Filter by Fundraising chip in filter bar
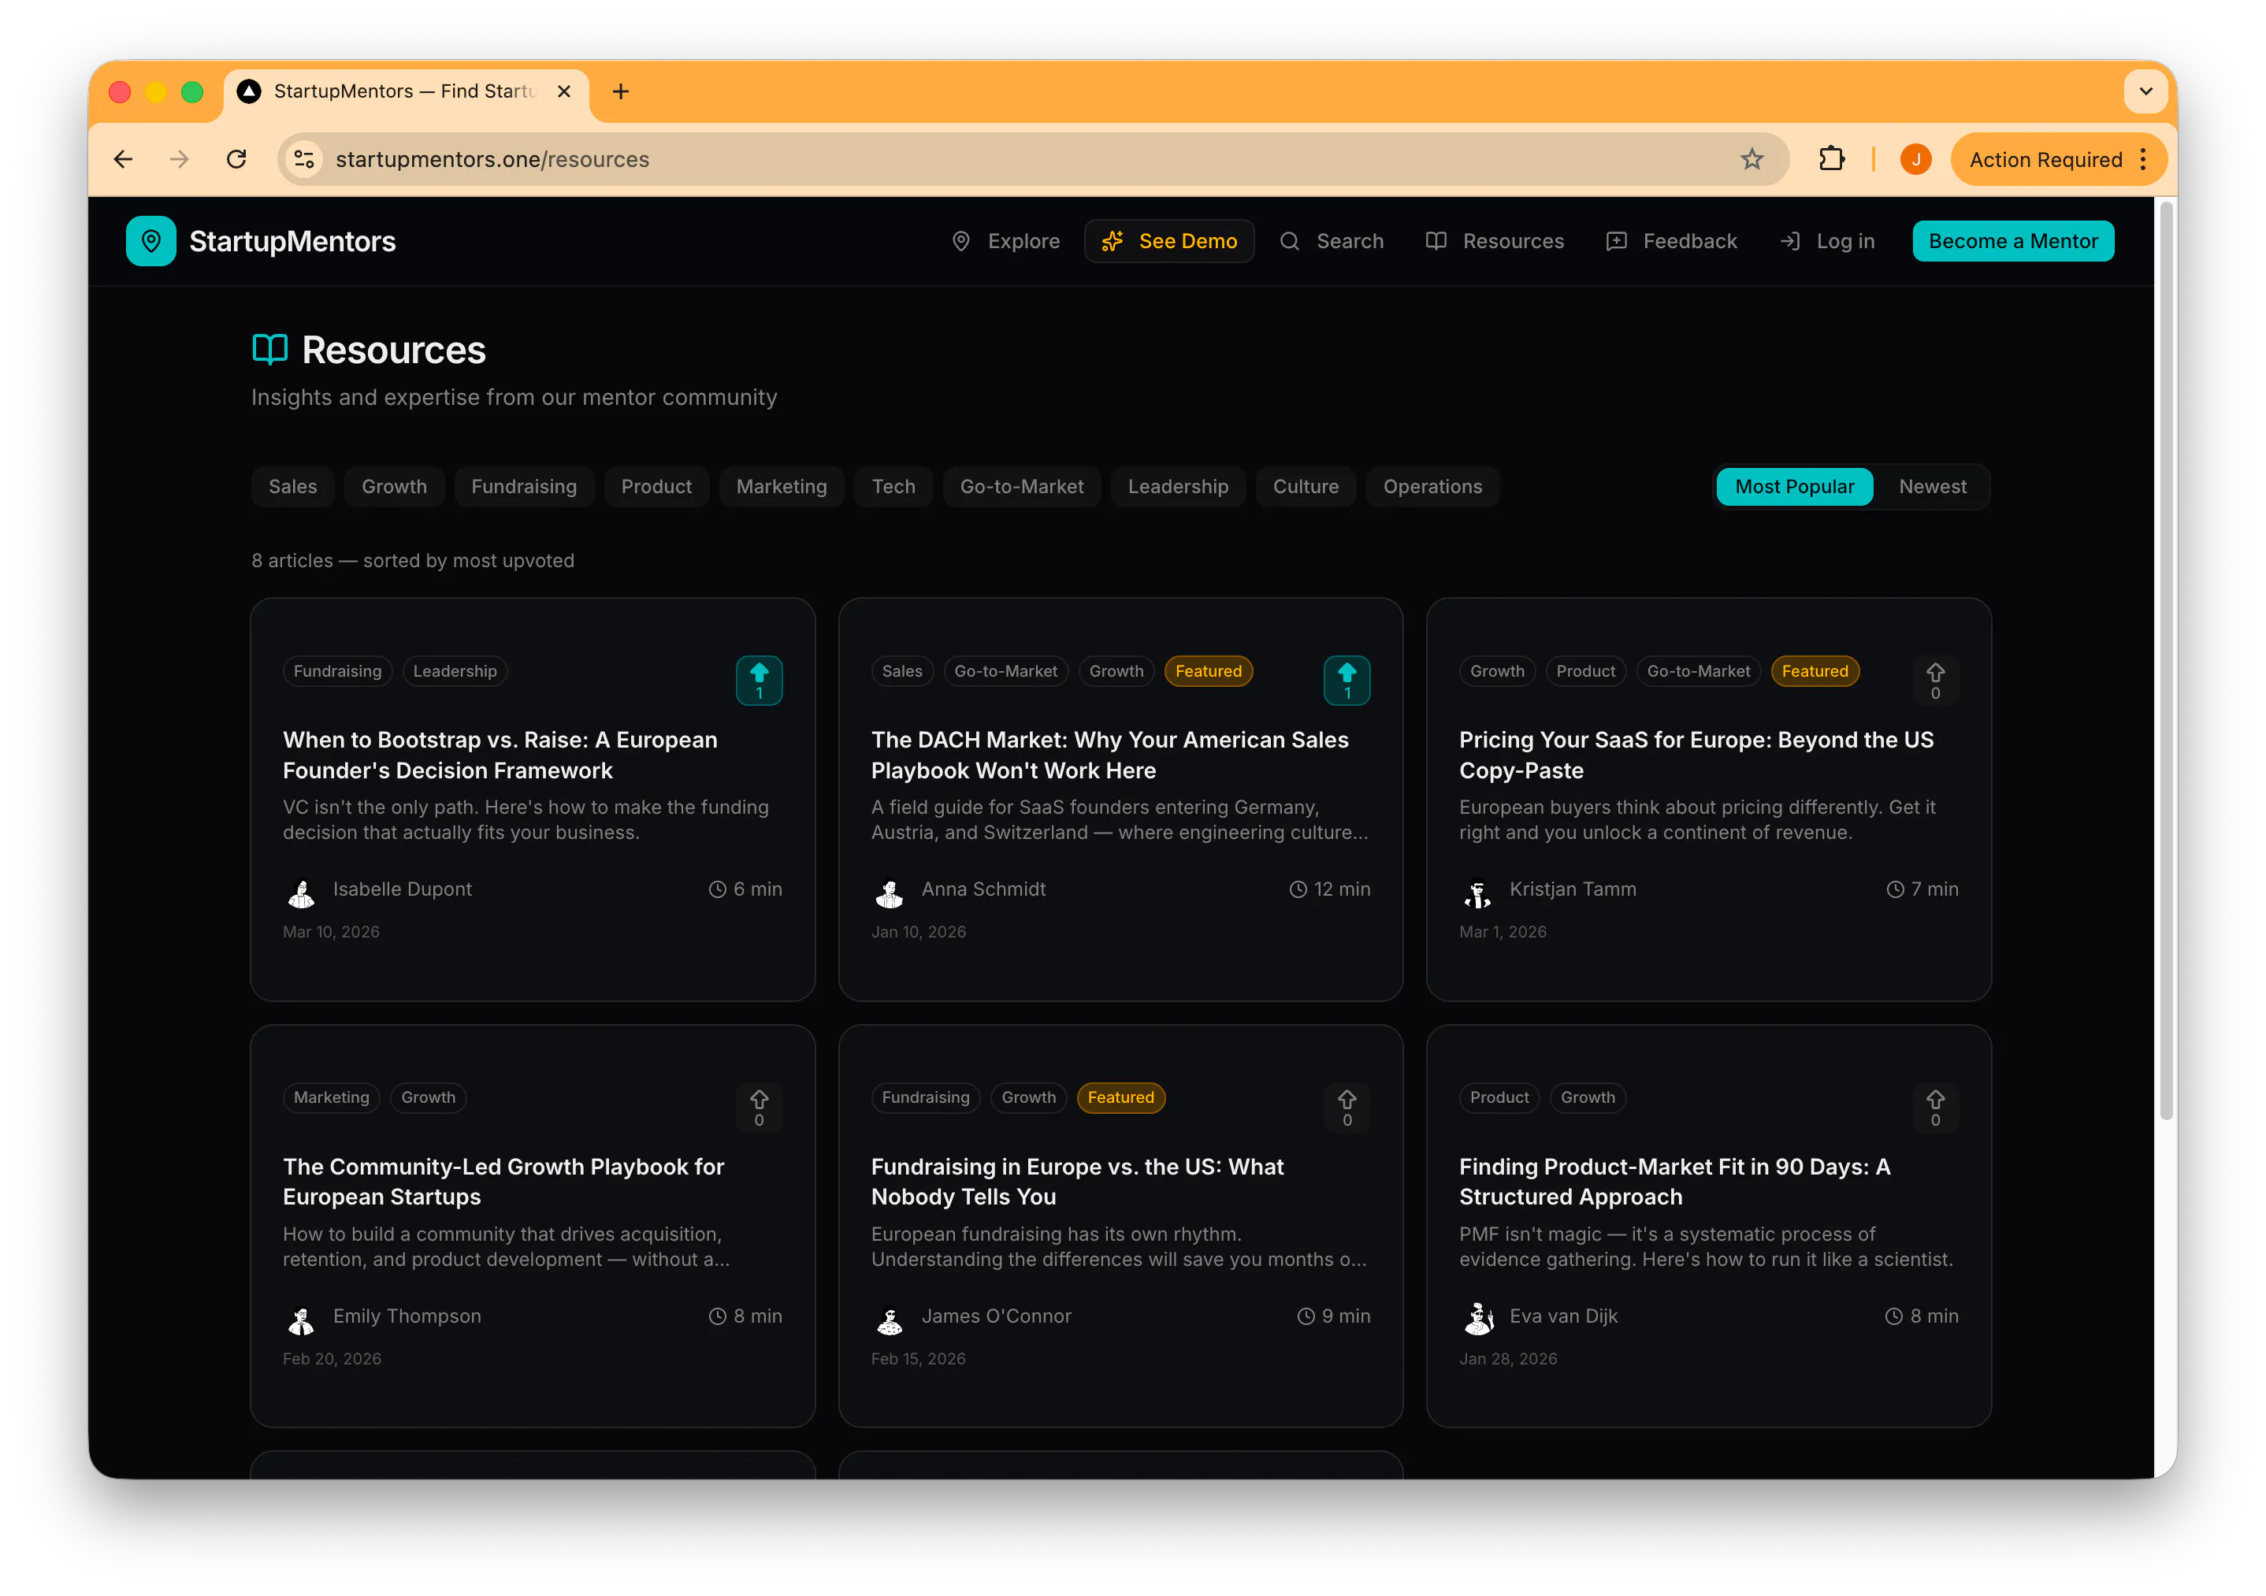The width and height of the screenshot is (2266, 1596). tap(524, 487)
